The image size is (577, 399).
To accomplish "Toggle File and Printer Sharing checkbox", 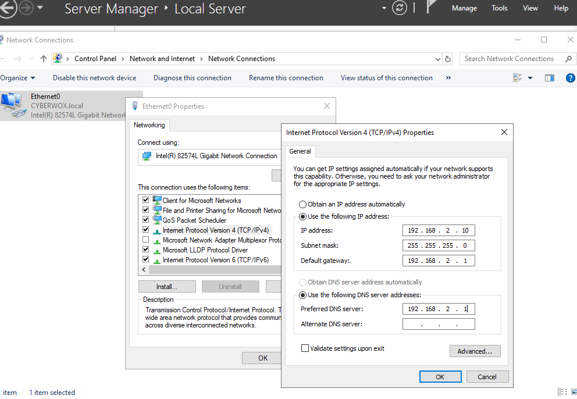I will [146, 210].
